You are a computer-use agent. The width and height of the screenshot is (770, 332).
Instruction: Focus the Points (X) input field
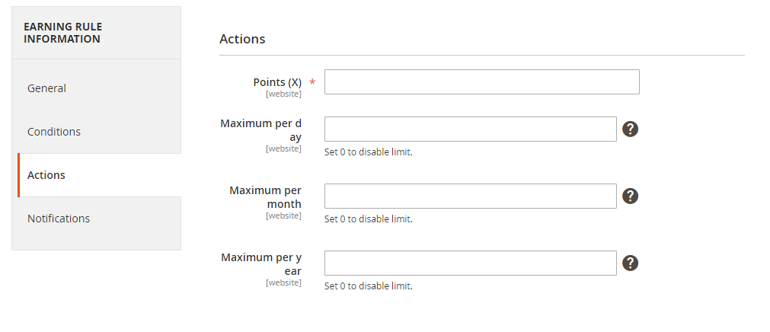(482, 81)
